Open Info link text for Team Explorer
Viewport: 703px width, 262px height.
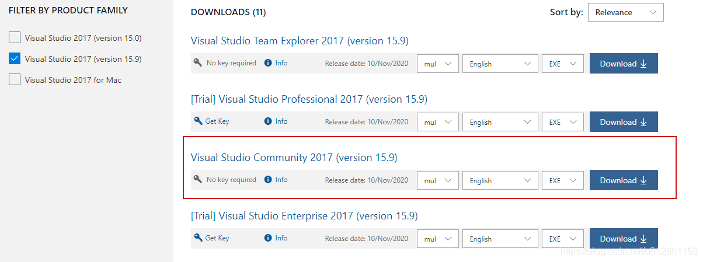tap(281, 63)
